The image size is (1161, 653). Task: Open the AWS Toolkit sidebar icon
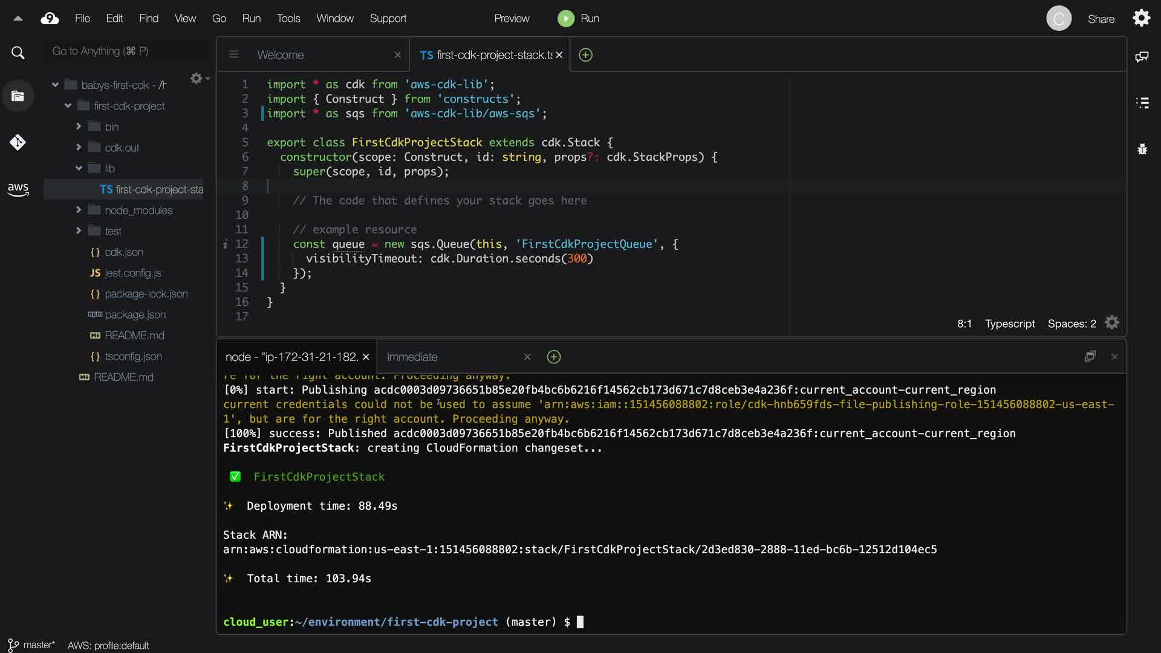point(18,189)
